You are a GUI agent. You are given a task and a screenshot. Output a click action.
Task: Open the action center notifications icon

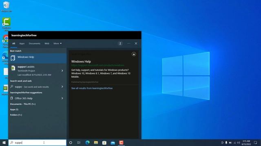[256, 142]
